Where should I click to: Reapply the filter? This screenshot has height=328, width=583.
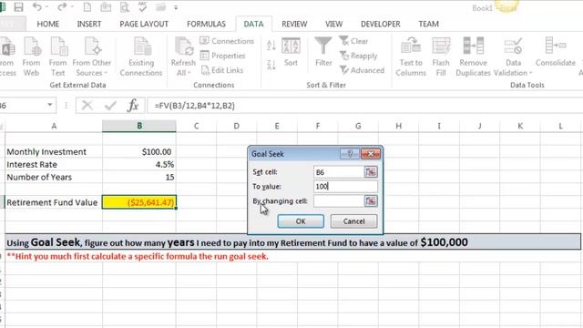click(358, 56)
